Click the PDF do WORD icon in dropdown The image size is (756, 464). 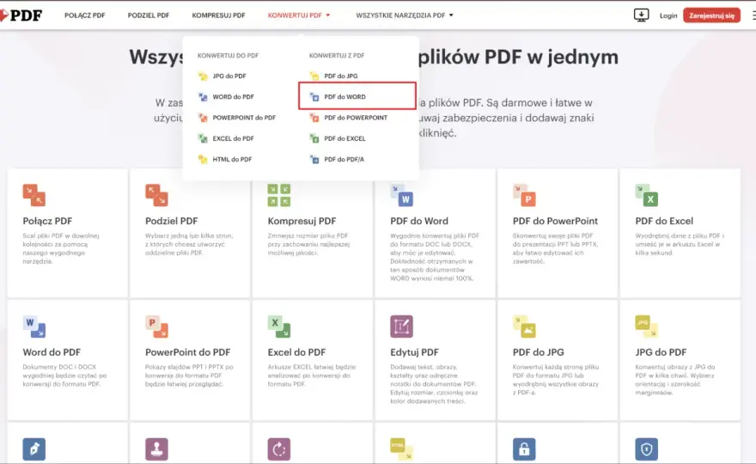314,97
